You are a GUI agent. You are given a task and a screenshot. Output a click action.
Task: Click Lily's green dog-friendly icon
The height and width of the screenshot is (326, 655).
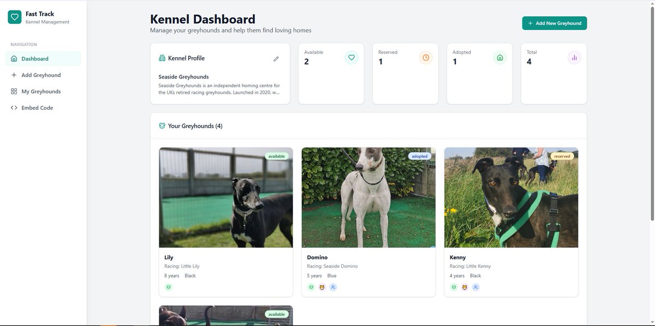[x=169, y=287]
